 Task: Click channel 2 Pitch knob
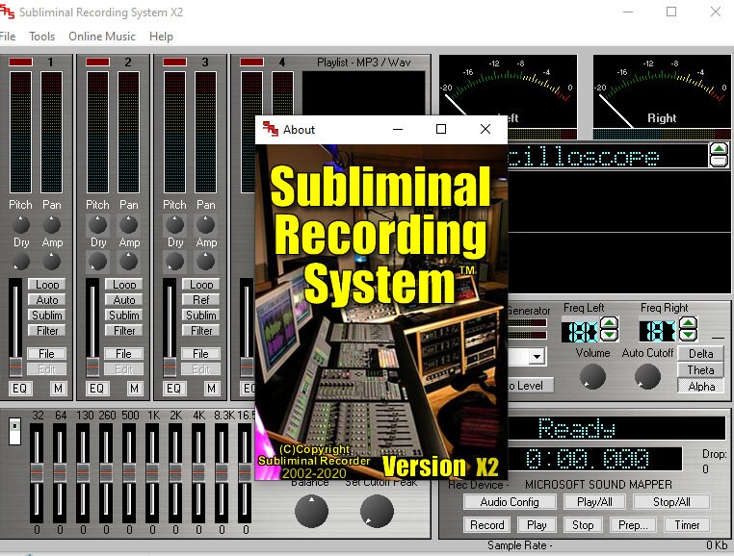97,224
